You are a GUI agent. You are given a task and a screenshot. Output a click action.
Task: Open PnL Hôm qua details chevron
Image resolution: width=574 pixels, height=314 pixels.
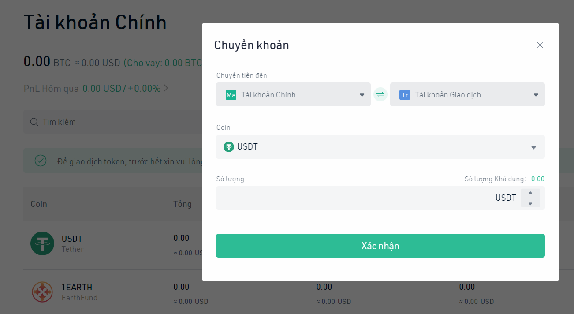tap(166, 88)
